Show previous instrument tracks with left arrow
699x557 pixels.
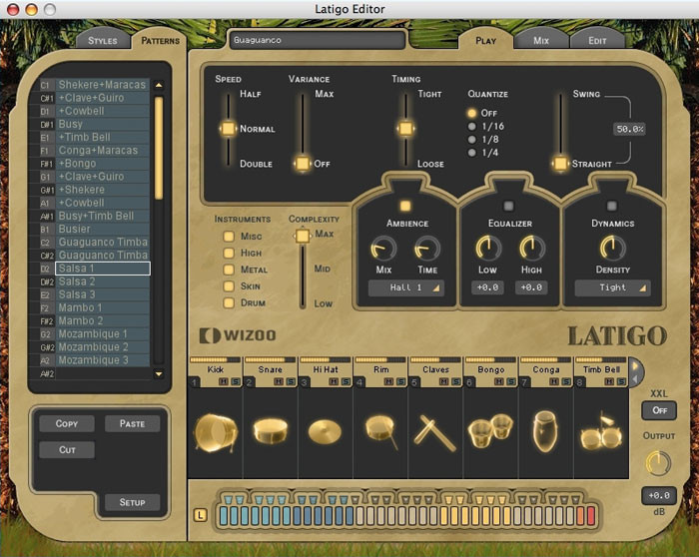(x=636, y=379)
